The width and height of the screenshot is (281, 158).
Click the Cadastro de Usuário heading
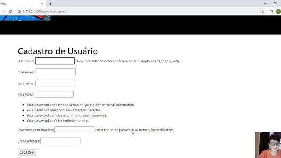58,51
